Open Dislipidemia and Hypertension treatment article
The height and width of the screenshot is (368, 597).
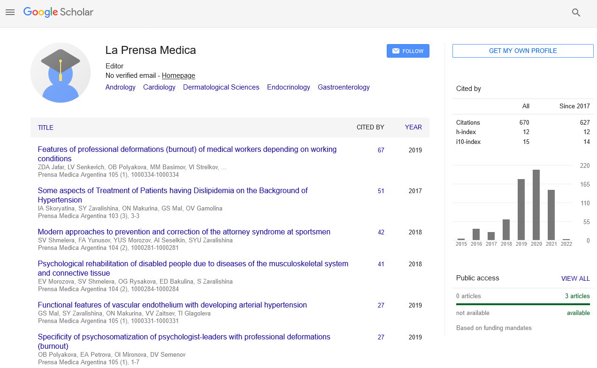(x=173, y=195)
